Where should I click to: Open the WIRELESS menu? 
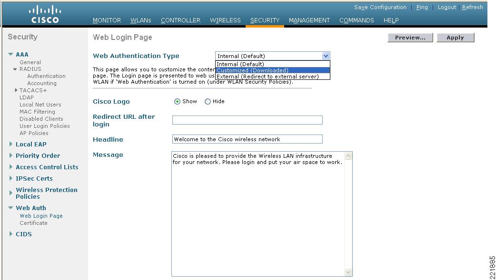click(225, 20)
